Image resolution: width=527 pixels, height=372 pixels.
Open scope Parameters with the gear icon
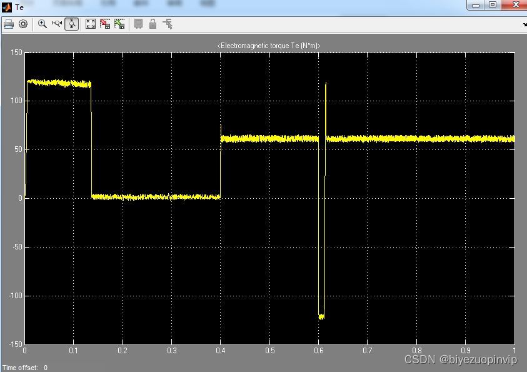click(x=23, y=24)
